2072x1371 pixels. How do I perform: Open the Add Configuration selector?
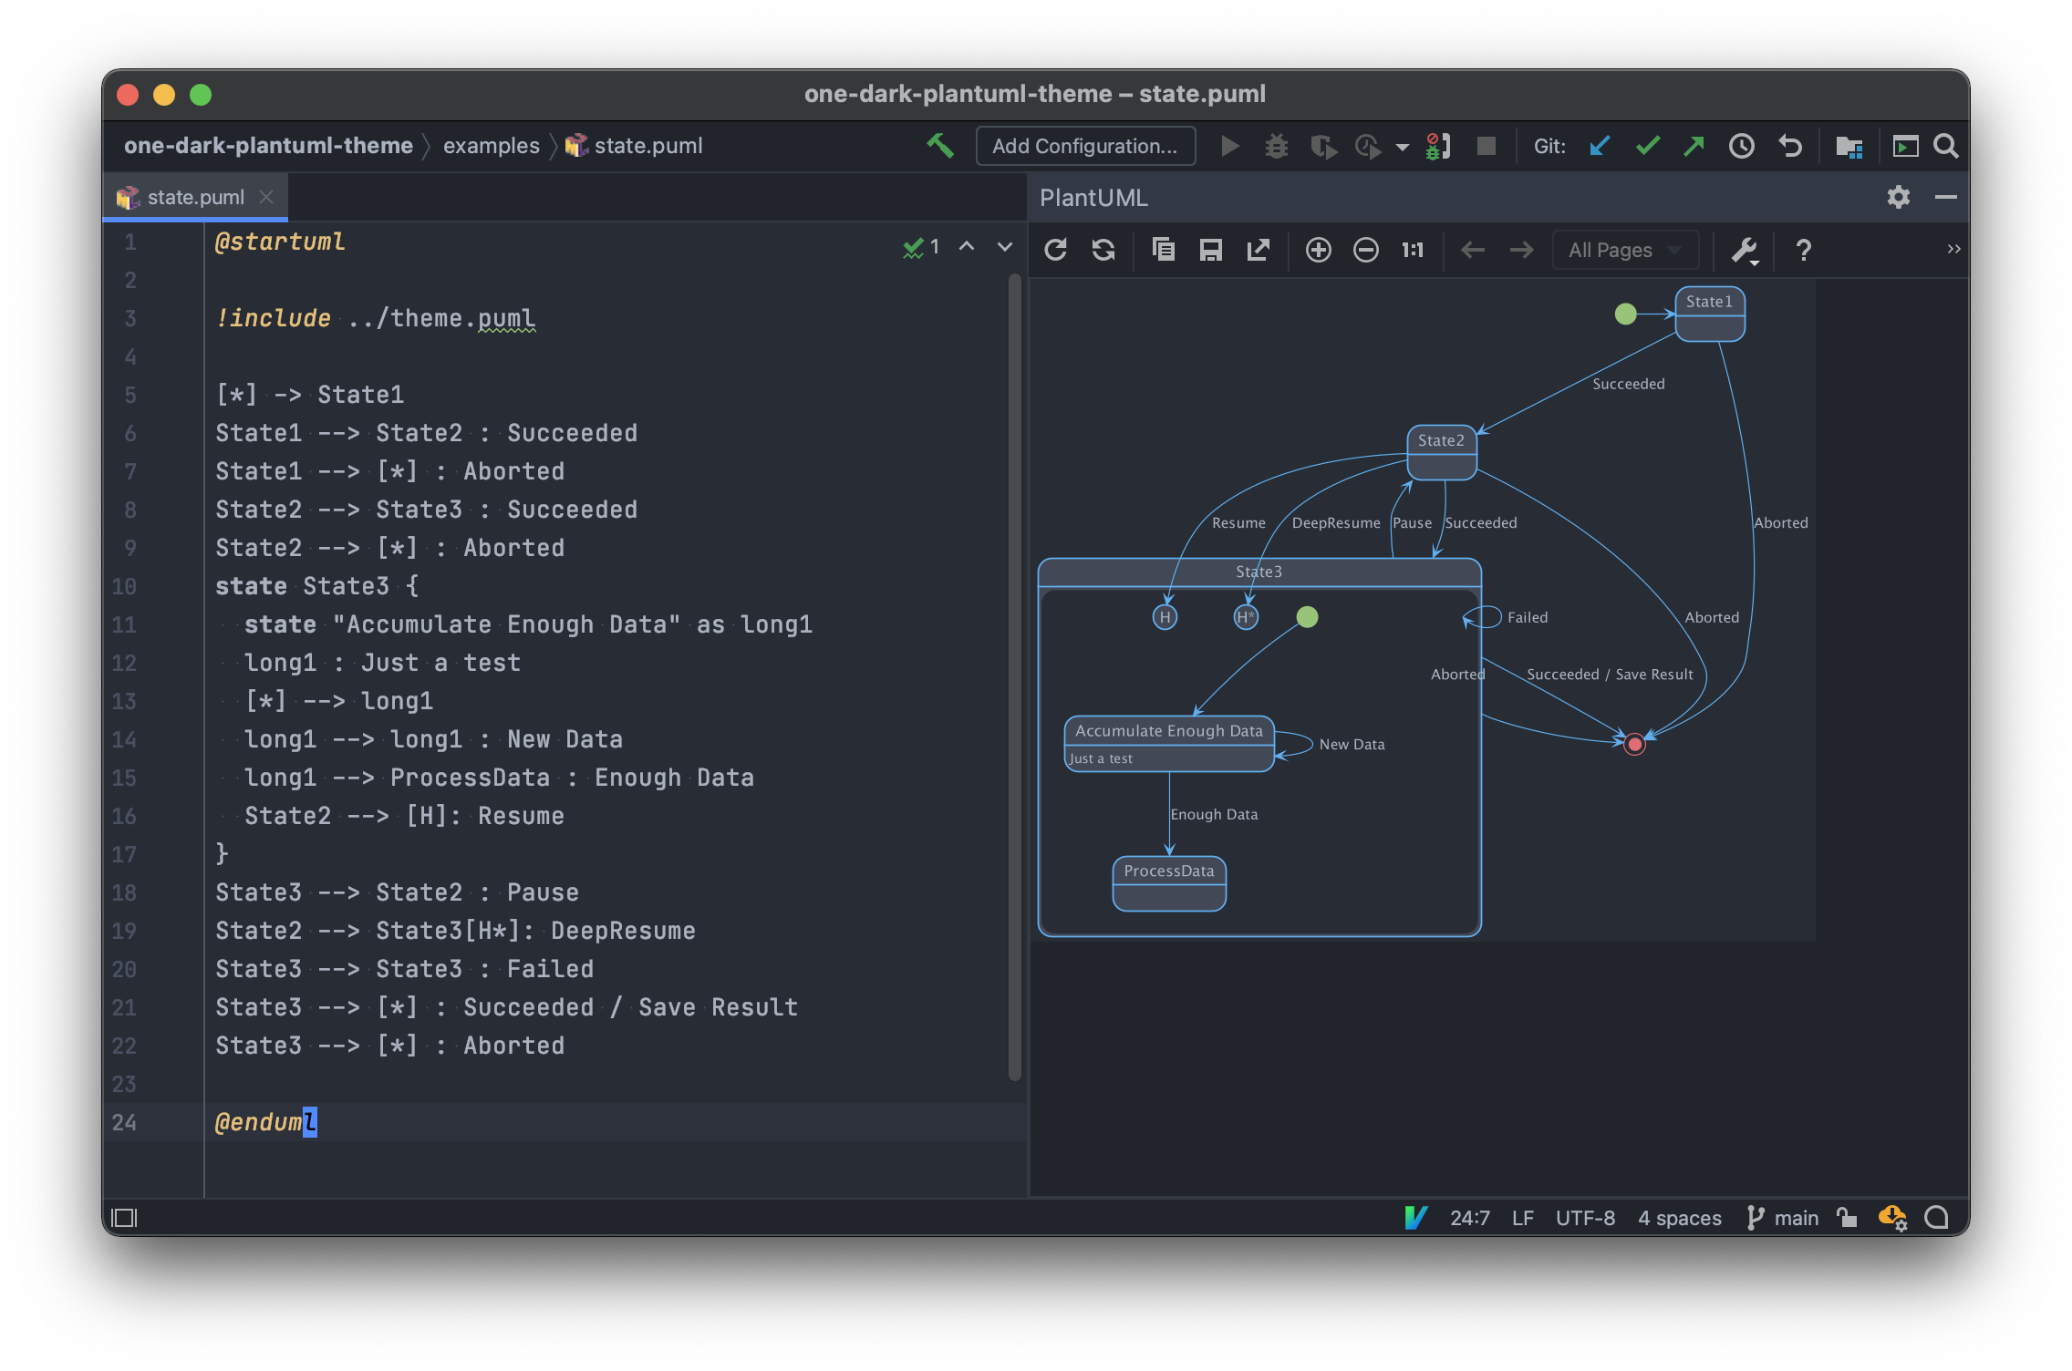pos(1084,146)
